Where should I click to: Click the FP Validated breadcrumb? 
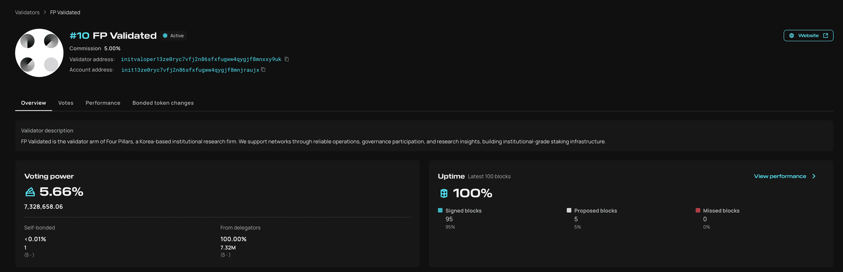65,12
